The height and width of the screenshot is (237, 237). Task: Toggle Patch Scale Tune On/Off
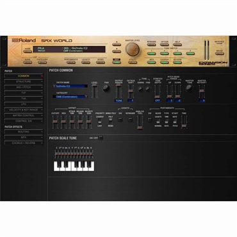pyautogui.click(x=101, y=138)
